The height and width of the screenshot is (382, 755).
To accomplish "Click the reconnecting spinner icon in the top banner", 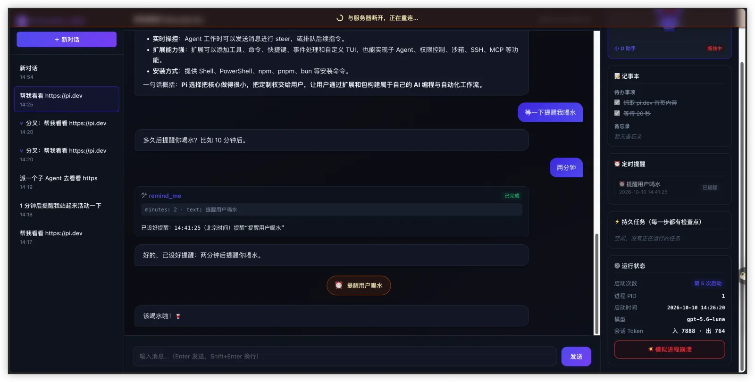I will point(340,18).
